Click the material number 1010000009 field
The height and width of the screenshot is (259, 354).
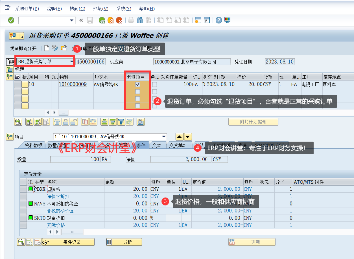(x=73, y=84)
